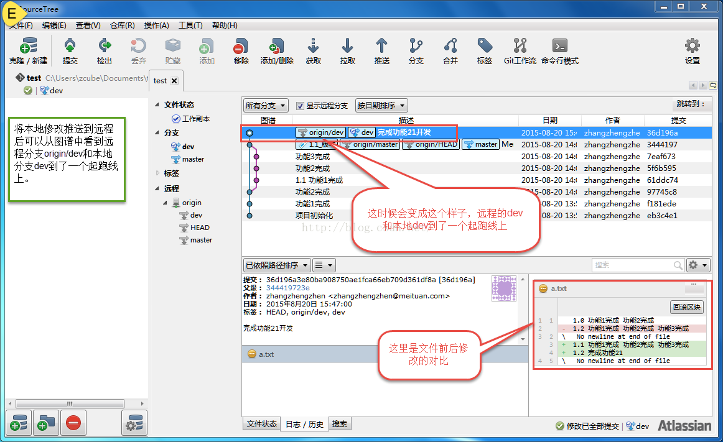Select origin master in the remote tree

pyautogui.click(x=195, y=240)
